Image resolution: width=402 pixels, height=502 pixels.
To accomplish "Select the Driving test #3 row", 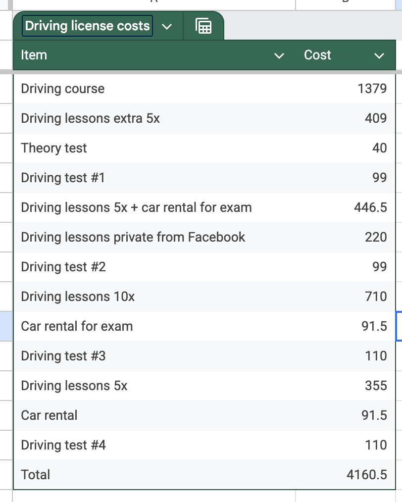I will point(63,356).
